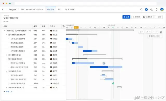Expand 支持自动汇聚进度 (3) plan
Image resolution: width=166 pixels, height=101 pixels.
point(7,87)
